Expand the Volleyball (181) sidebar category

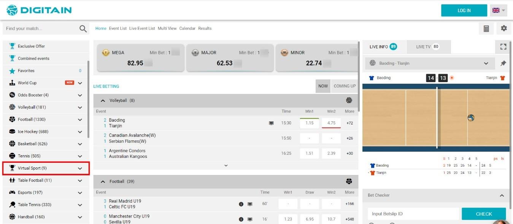click(x=80, y=107)
